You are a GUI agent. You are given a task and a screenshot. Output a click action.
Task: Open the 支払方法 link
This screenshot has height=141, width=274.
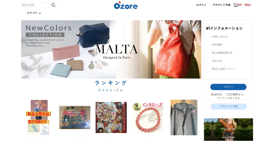click(217, 61)
